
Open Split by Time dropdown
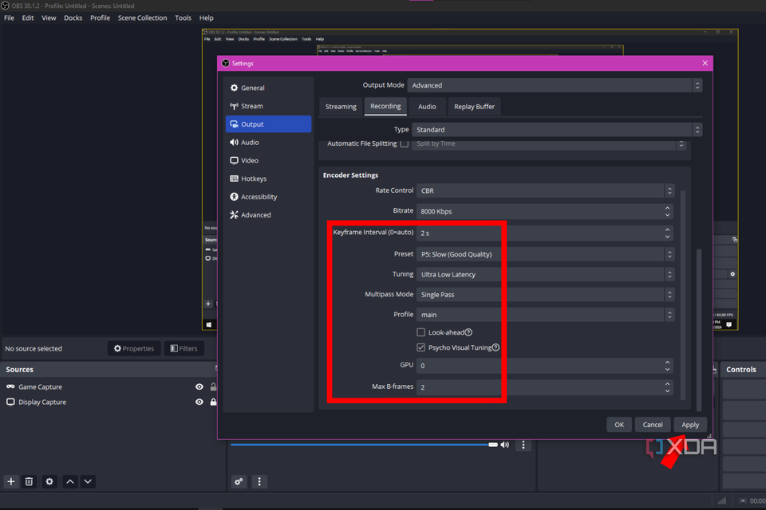pos(549,144)
